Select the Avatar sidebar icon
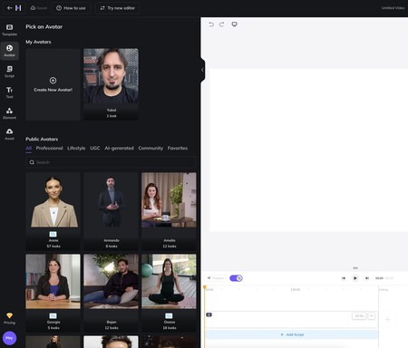408x348 pixels. point(9,51)
